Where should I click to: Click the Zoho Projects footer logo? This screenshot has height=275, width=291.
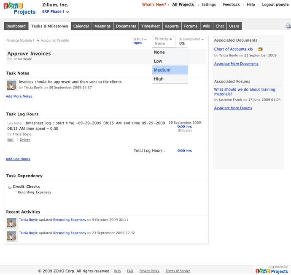(x=272, y=270)
